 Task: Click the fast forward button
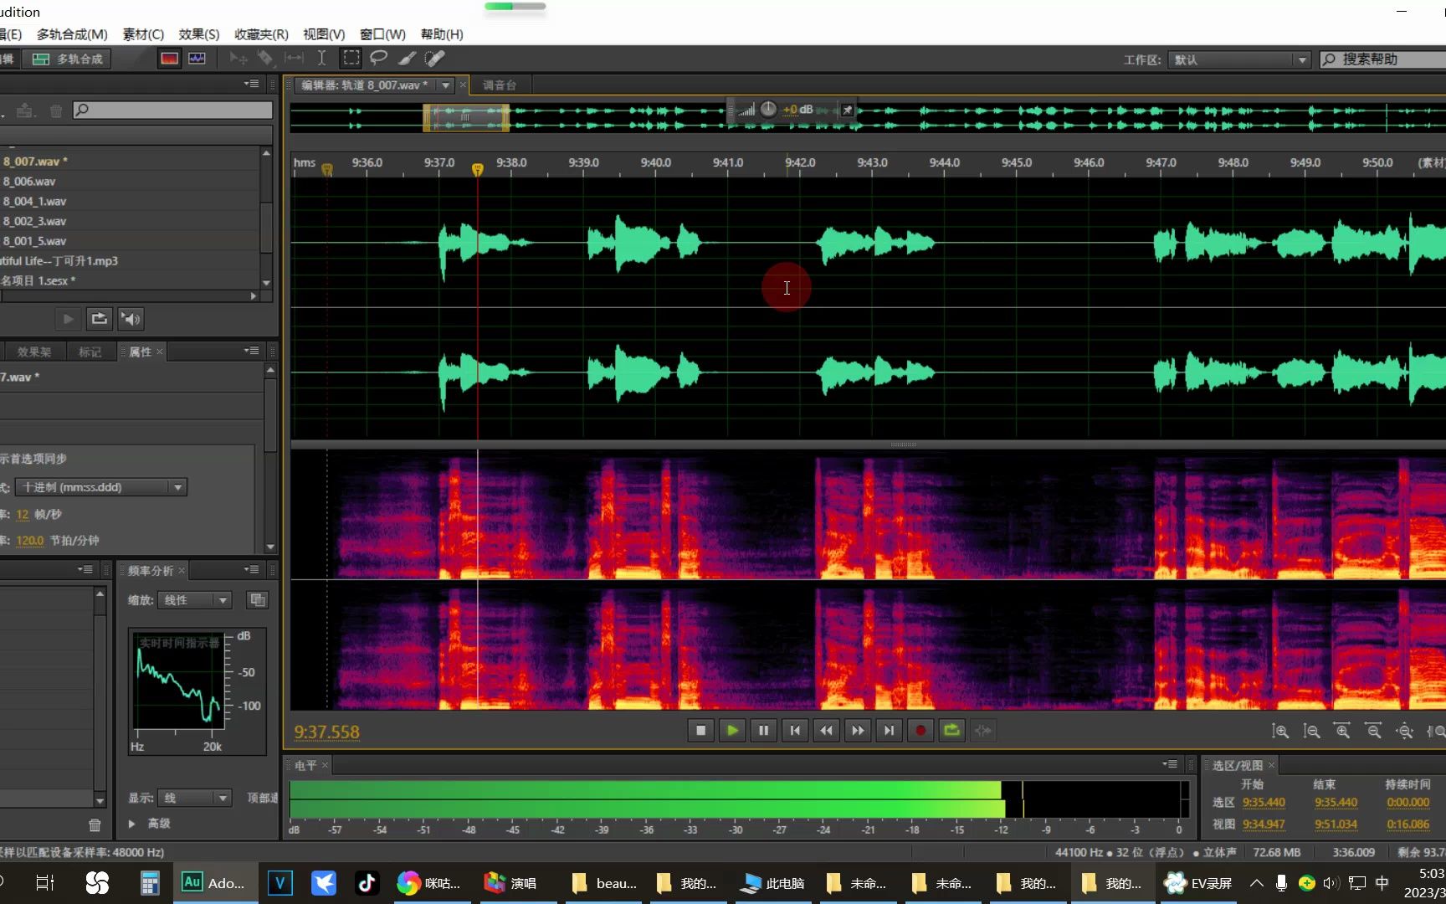pos(858,730)
